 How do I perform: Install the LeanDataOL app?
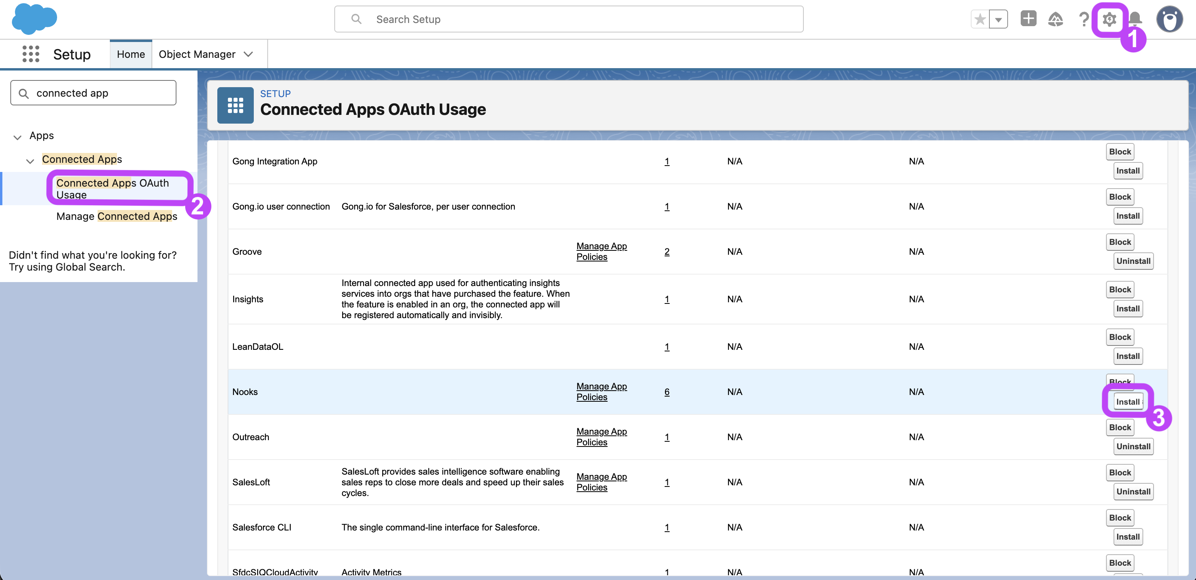point(1128,356)
